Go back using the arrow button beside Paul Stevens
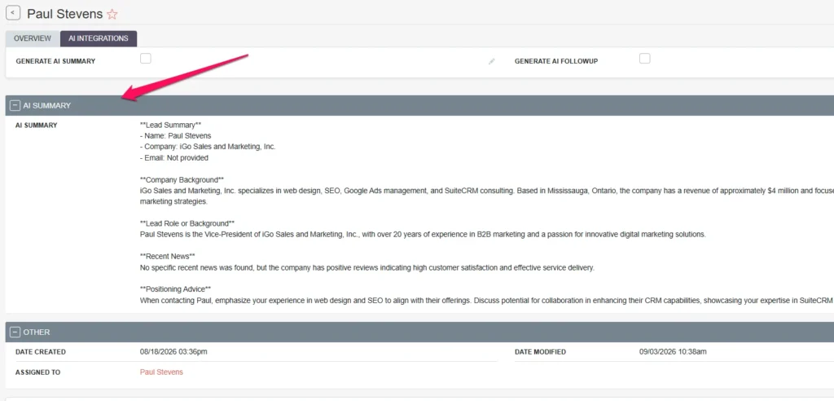Viewport: 834px width, 401px height. click(x=13, y=13)
